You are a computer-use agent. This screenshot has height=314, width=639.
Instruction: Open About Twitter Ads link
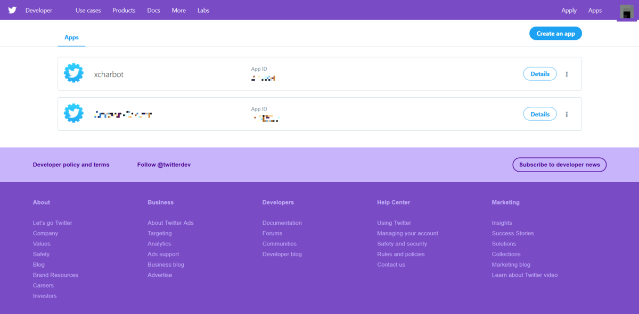(x=170, y=223)
